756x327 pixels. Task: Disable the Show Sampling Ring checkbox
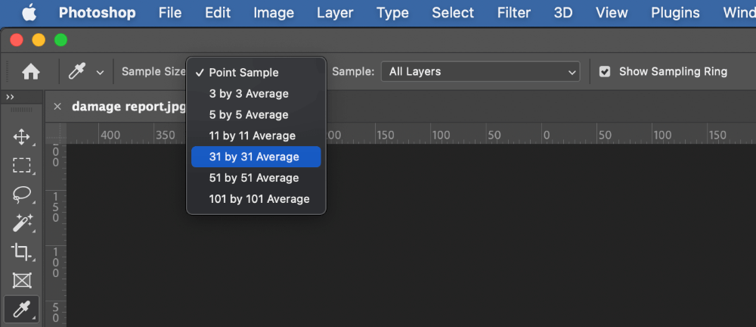click(605, 72)
